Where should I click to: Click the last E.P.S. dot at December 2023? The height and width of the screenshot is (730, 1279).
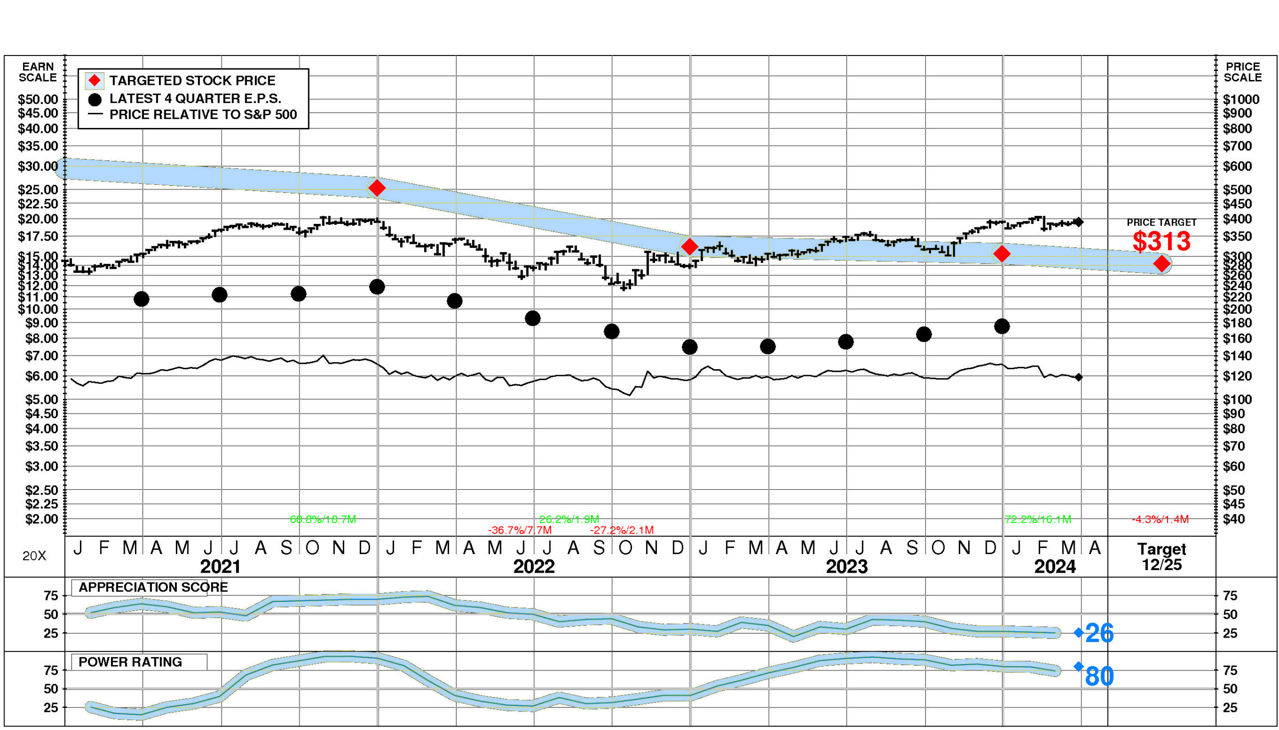point(1002,326)
